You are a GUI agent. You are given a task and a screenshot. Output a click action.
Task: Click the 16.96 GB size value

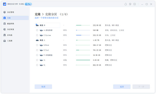(96, 55)
